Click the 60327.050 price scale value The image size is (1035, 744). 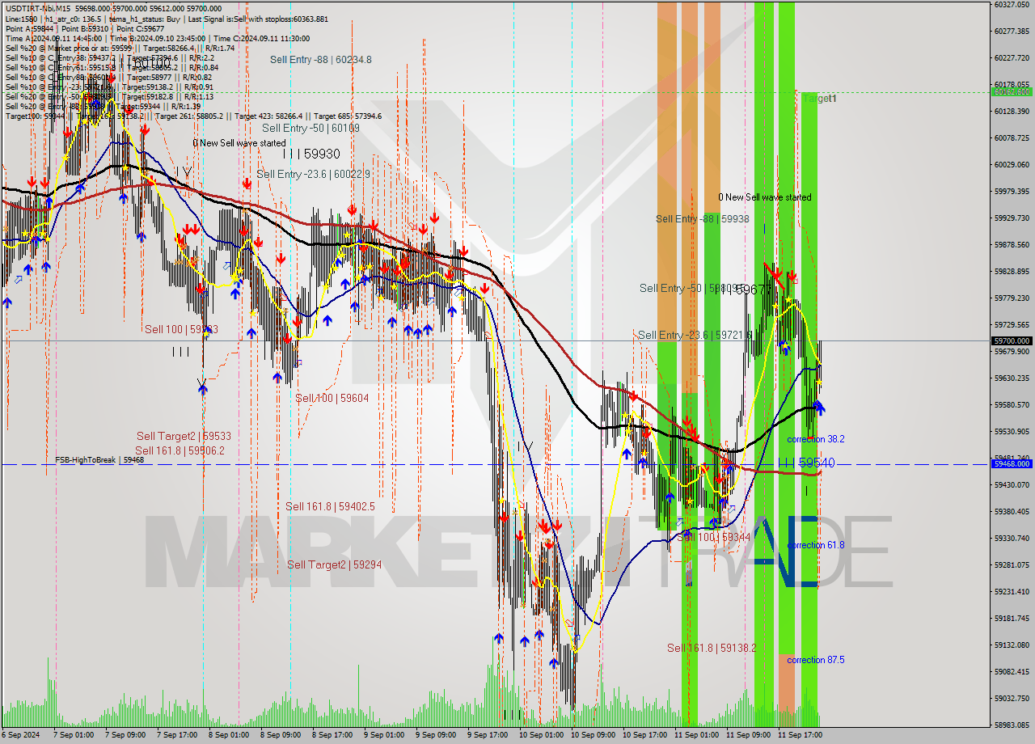(1012, 5)
